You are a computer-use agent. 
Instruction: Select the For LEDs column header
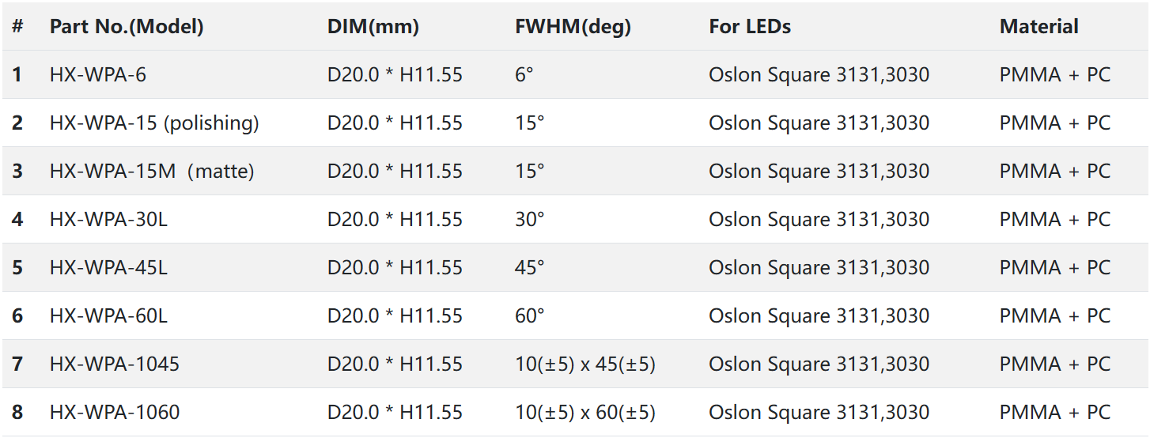point(750,27)
